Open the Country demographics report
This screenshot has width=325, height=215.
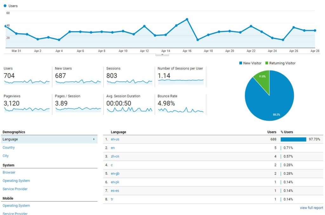[x=9, y=148]
